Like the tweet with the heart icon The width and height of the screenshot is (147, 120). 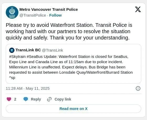click(x=9, y=99)
